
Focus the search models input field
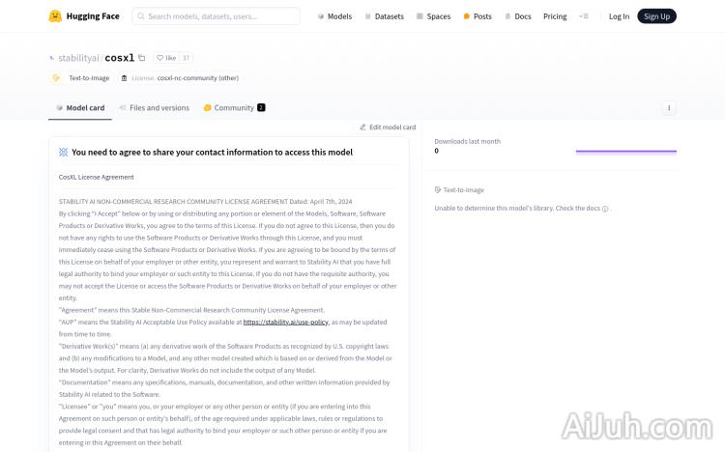(217, 16)
